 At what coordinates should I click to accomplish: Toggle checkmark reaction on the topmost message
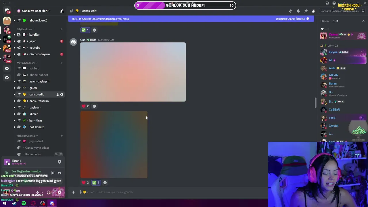pos(85,30)
